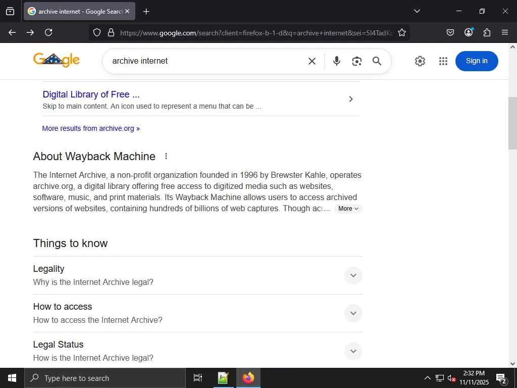Clear the search query text
Image resolution: width=517 pixels, height=388 pixels.
tap(312, 61)
